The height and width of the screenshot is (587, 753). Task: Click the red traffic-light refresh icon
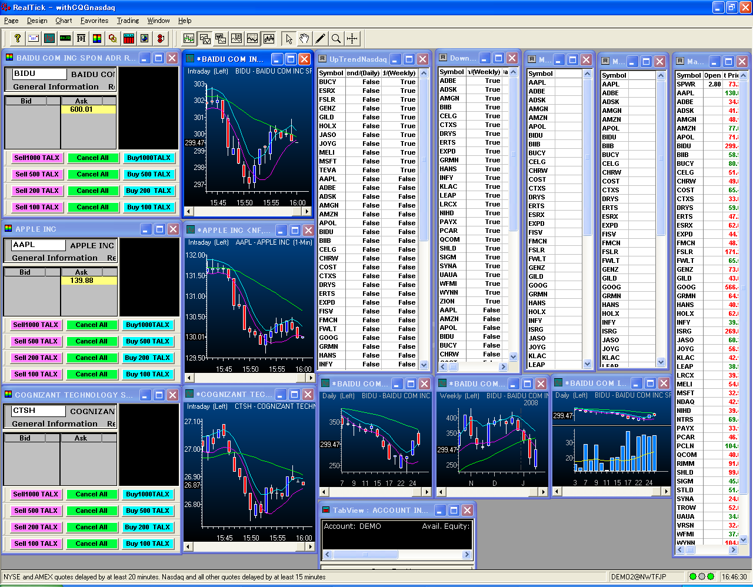161,38
